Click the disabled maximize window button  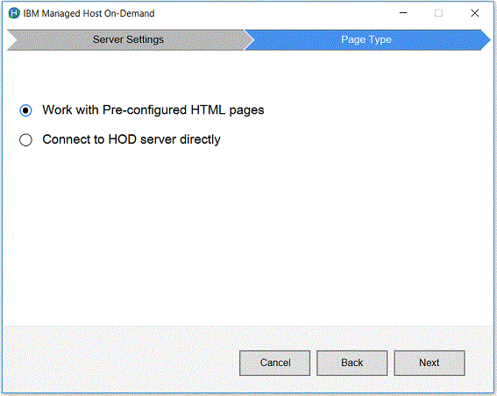[x=438, y=13]
